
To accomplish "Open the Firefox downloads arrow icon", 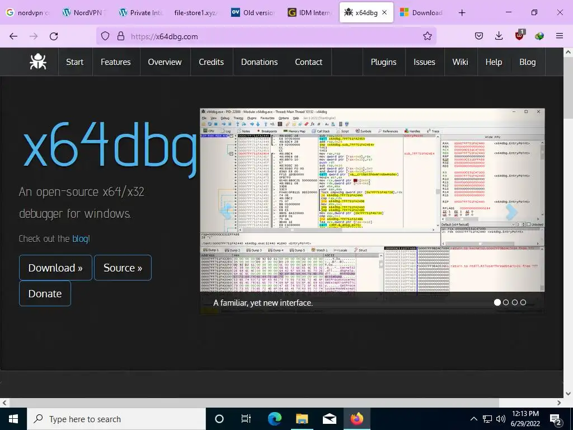I will (x=499, y=36).
